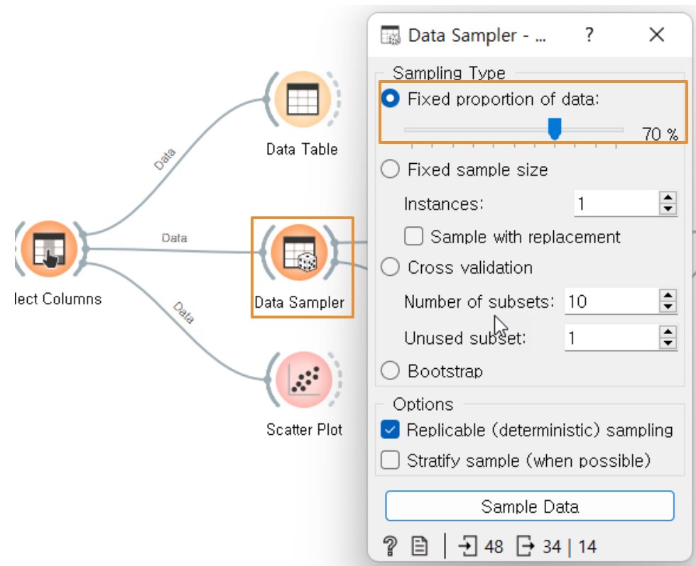Click Data link label to Data Table
The height and width of the screenshot is (566, 696).
[x=165, y=159]
